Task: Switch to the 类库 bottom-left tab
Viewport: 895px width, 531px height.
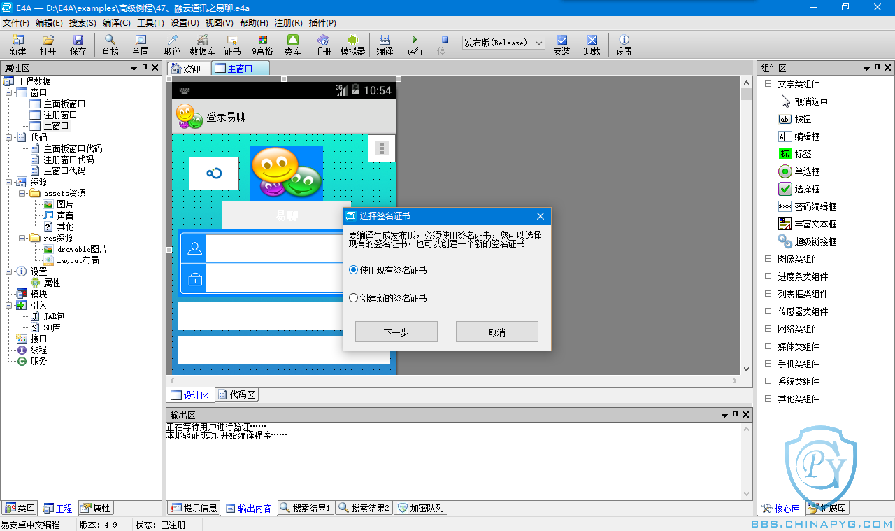Action: 20,509
